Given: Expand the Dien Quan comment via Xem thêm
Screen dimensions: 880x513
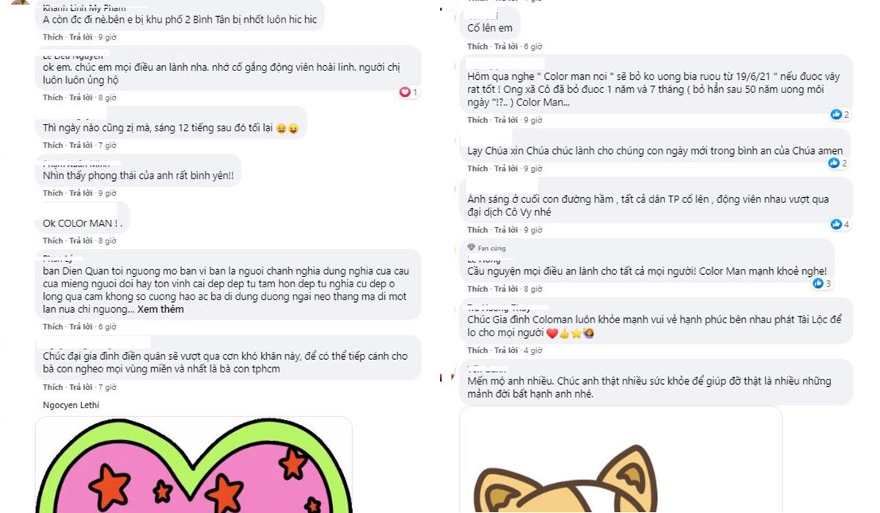Looking at the screenshot, I should [161, 309].
